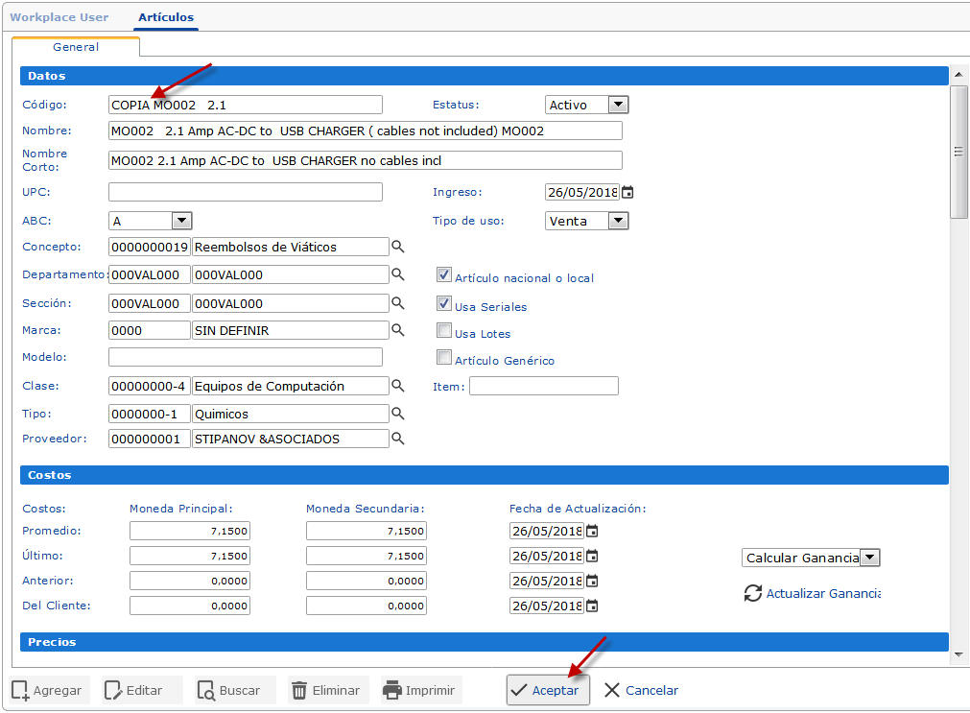Click the magnifier icon beside Clase field
The height and width of the screenshot is (713, 970).
pos(398,386)
